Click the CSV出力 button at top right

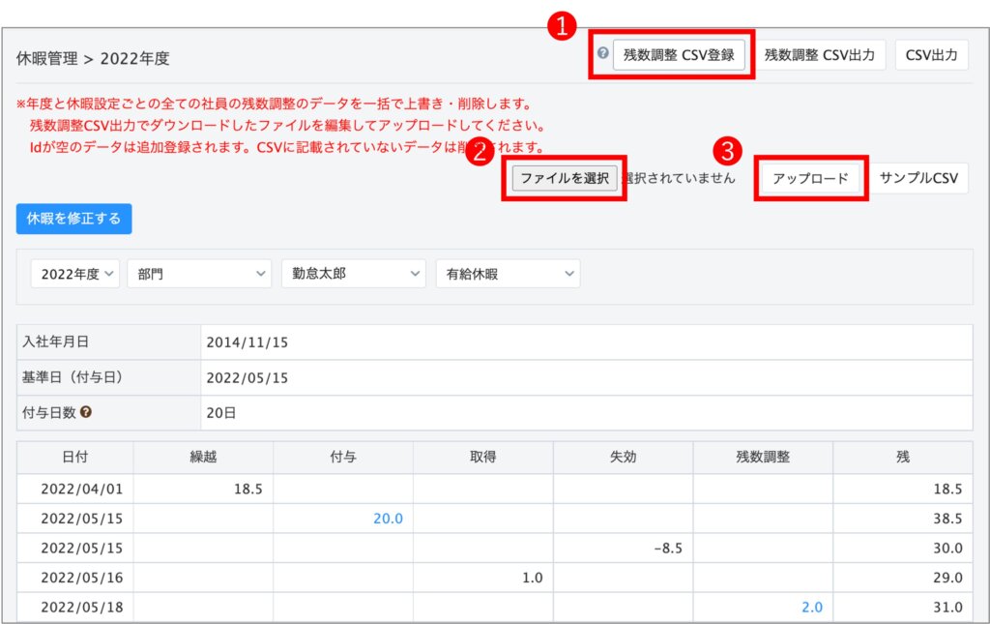point(931,55)
